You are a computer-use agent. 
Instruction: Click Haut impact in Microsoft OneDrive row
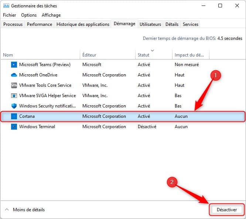click(x=180, y=75)
